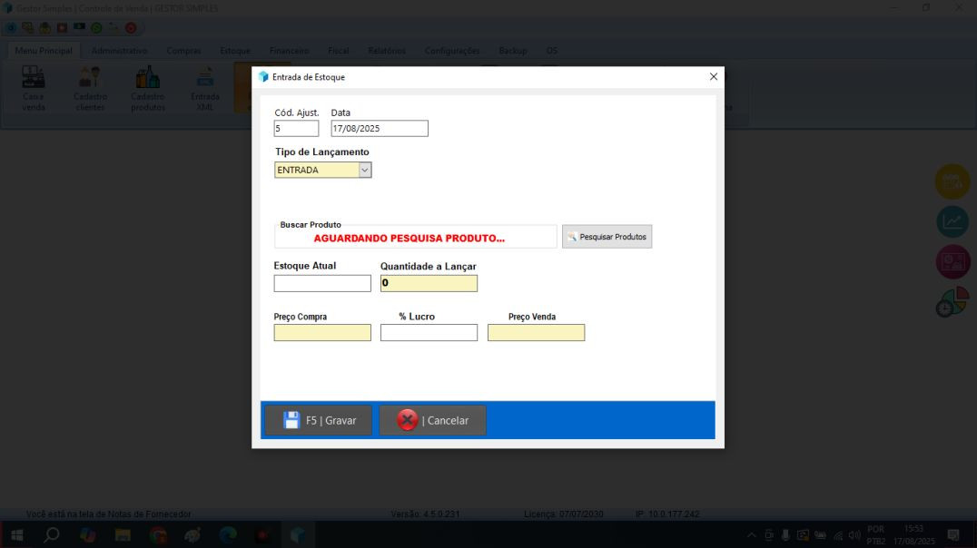Open the Financeiro tab
Image resolution: width=977 pixels, height=548 pixels.
coord(289,51)
